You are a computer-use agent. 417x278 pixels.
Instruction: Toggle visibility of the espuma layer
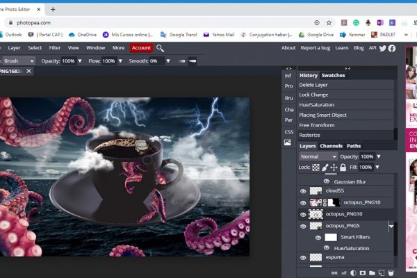(x=303, y=258)
